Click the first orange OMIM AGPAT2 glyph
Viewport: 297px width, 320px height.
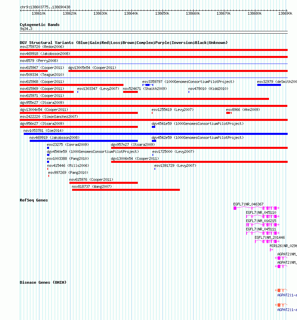coord(281,290)
